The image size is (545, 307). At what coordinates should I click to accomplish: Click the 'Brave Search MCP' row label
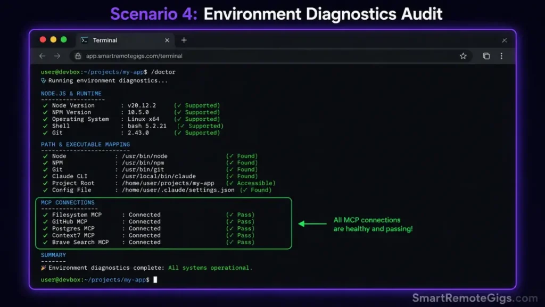point(80,242)
